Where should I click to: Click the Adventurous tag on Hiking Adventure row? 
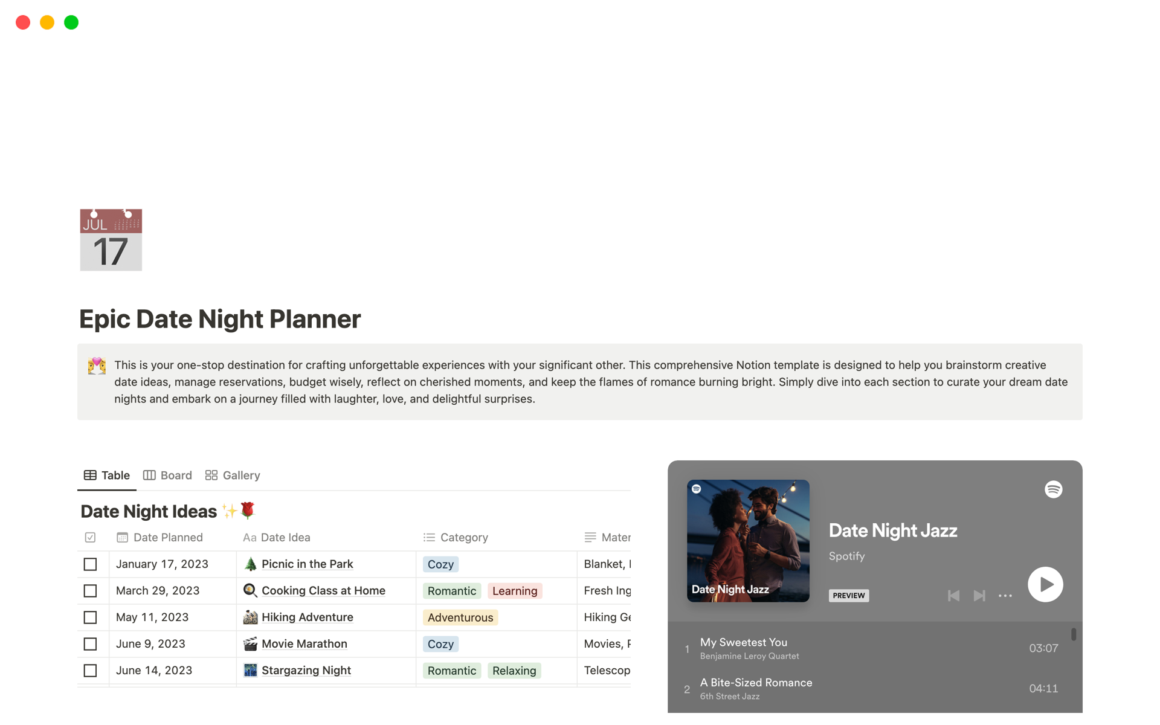tap(460, 616)
